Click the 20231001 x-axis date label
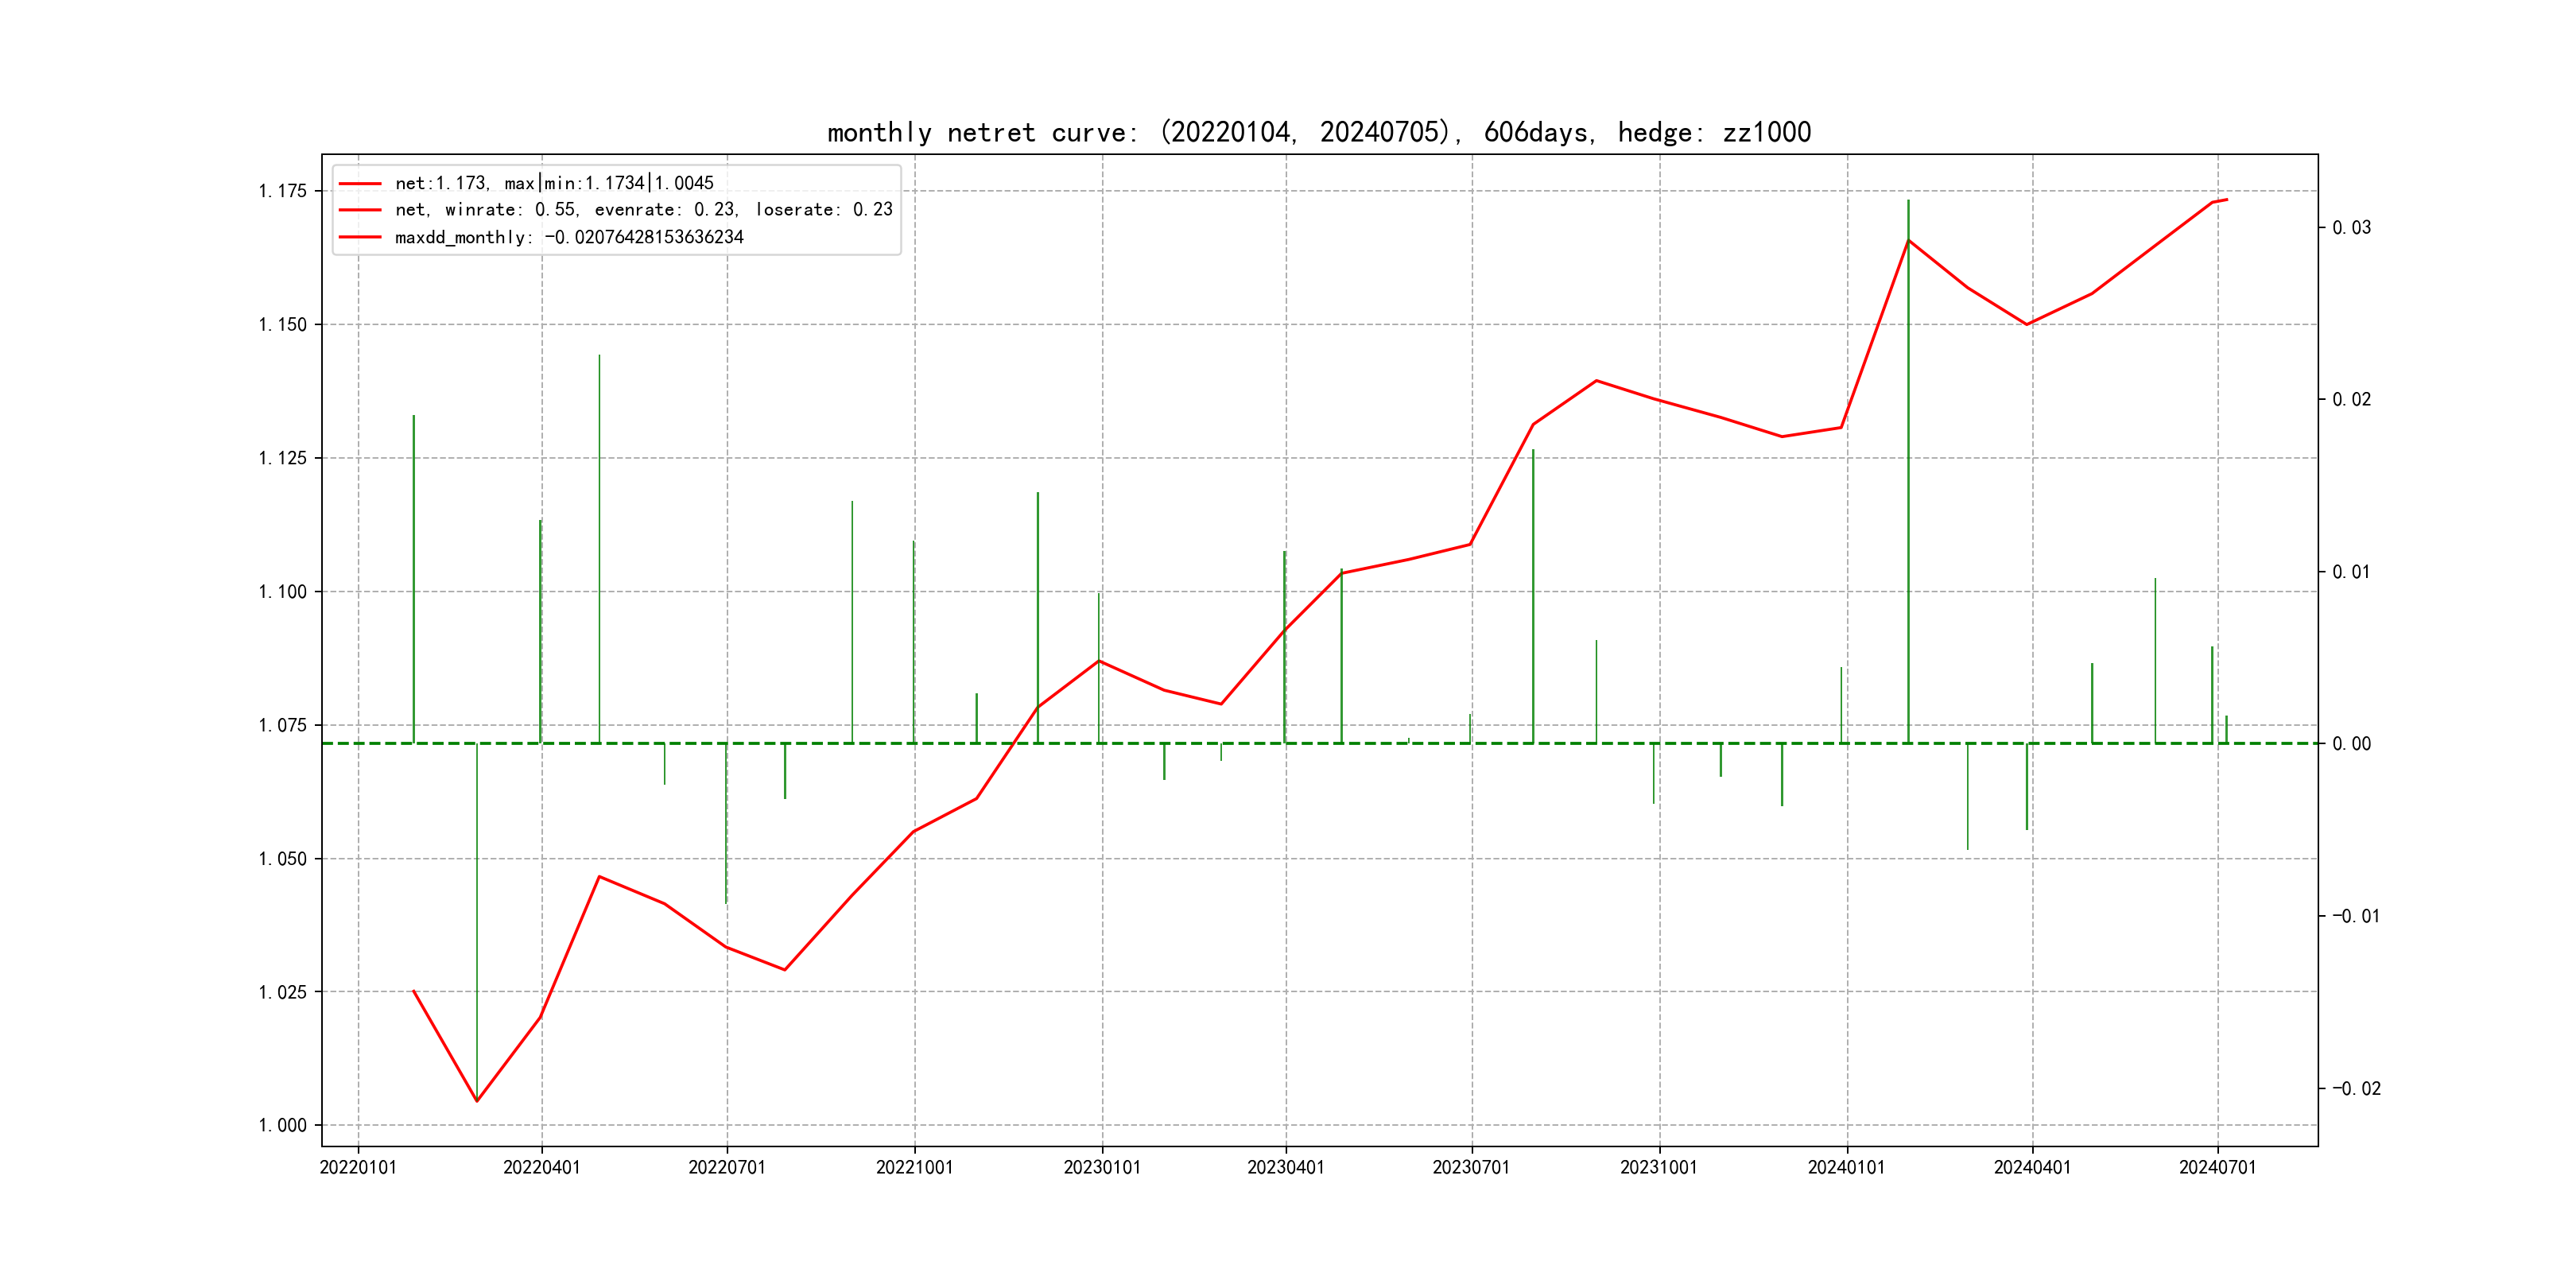Screen dimensions: 2576x1288 pos(1658,1168)
